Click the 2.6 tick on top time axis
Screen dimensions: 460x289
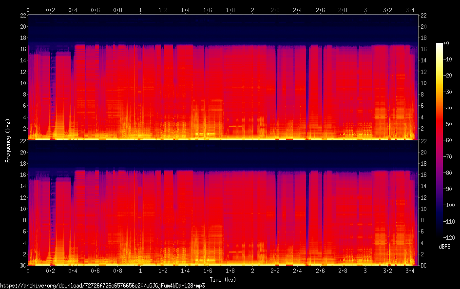pos(320,10)
